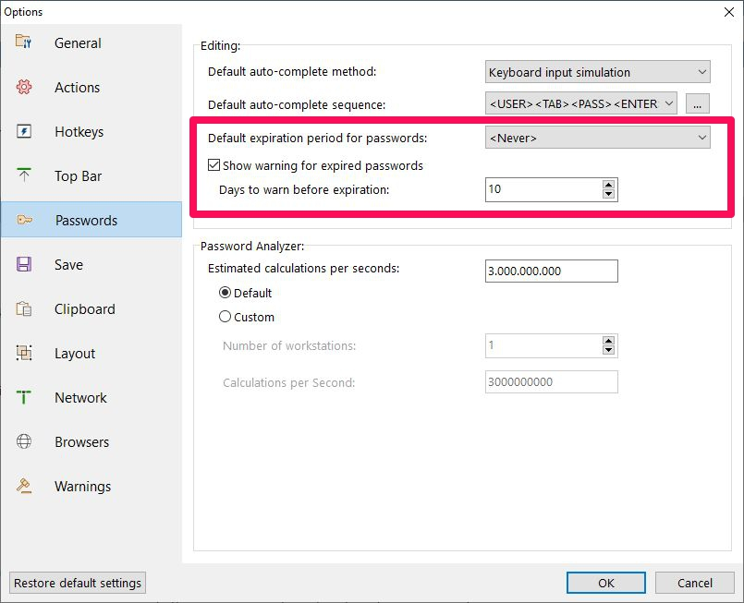This screenshot has height=603, width=744.
Task: Click the Warnings gavel icon
Action: 24,486
